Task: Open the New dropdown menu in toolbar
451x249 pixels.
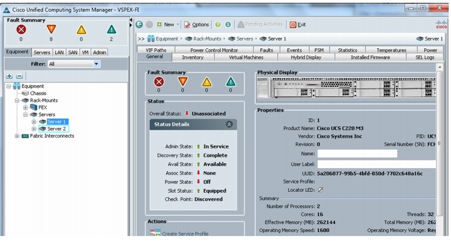Action: coord(168,25)
